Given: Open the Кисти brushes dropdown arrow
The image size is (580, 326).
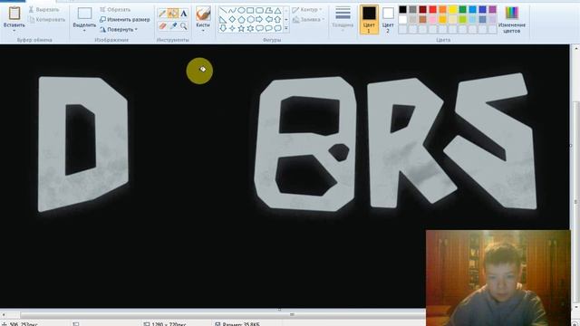Looking at the screenshot, I should [203, 31].
